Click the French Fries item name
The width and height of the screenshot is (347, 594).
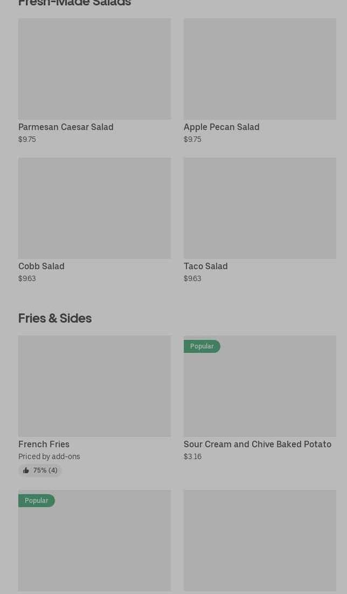(x=44, y=444)
